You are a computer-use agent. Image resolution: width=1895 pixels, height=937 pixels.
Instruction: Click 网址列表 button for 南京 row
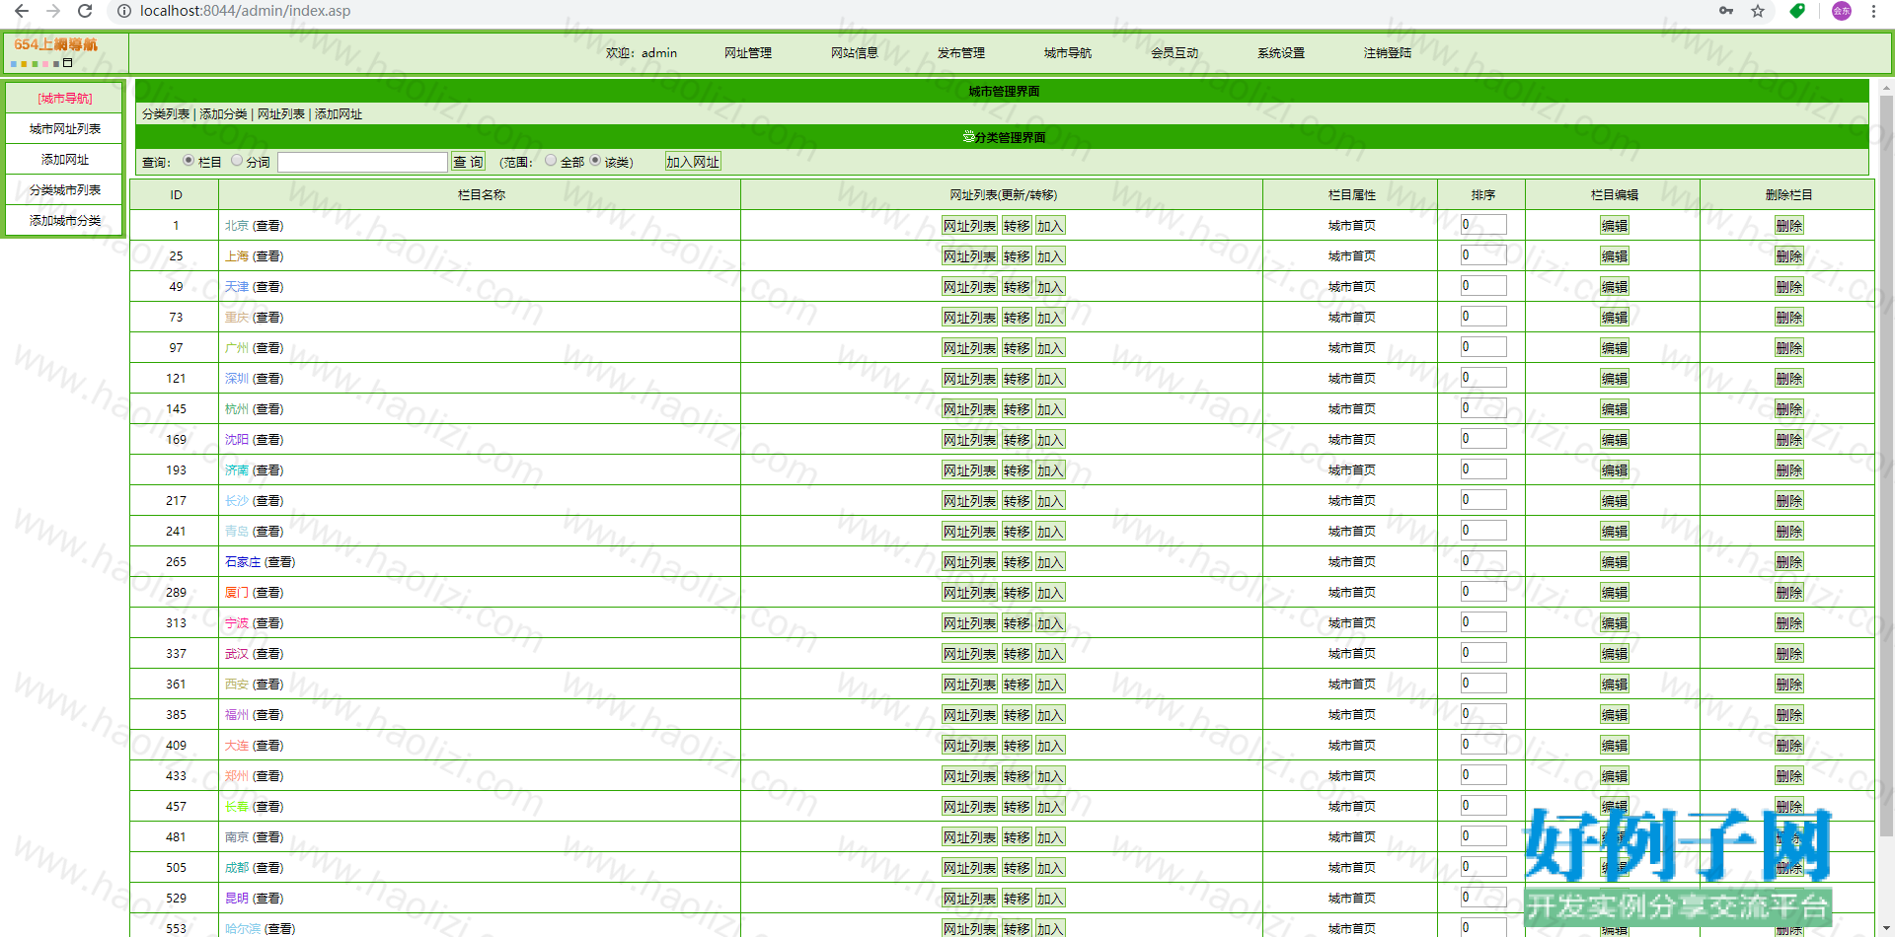tap(969, 837)
